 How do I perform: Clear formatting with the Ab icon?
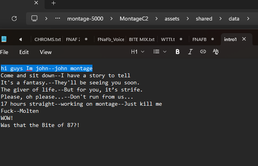coord(216,52)
